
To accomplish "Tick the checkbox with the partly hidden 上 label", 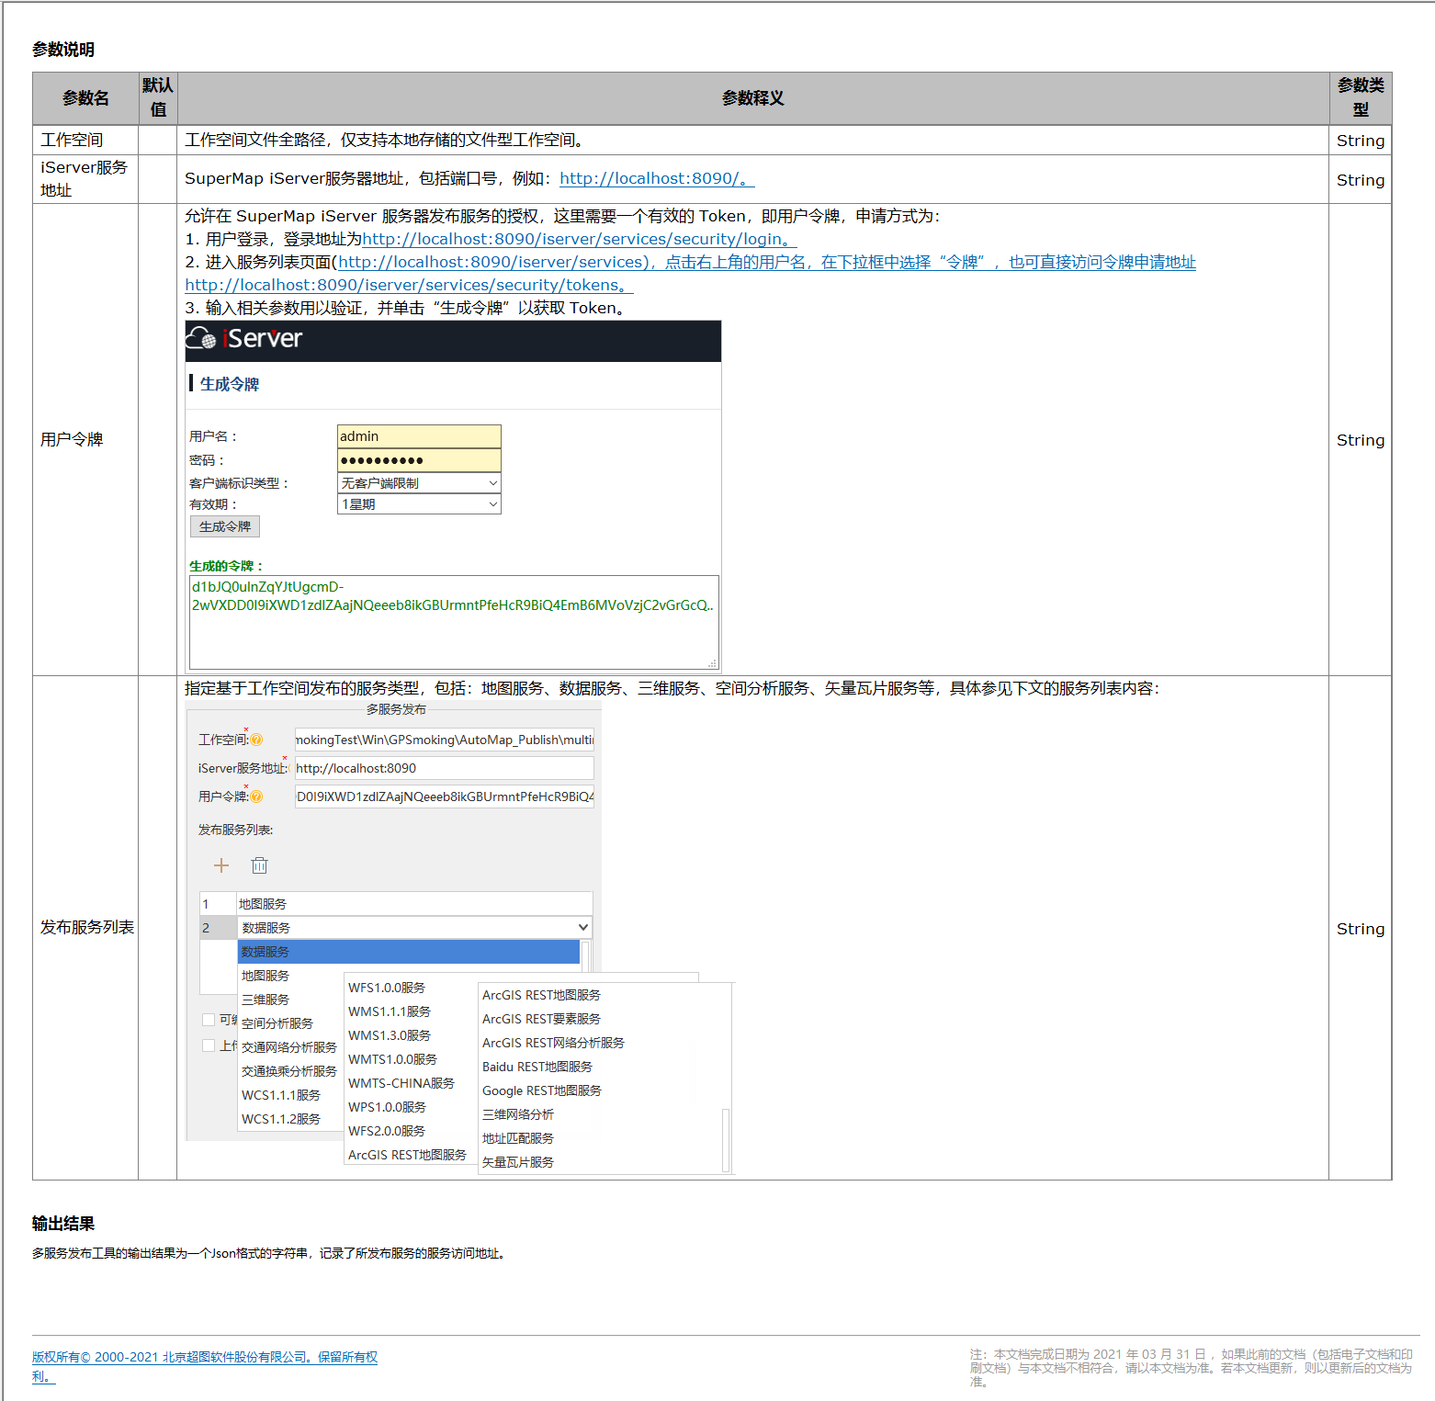I will [x=209, y=1045].
